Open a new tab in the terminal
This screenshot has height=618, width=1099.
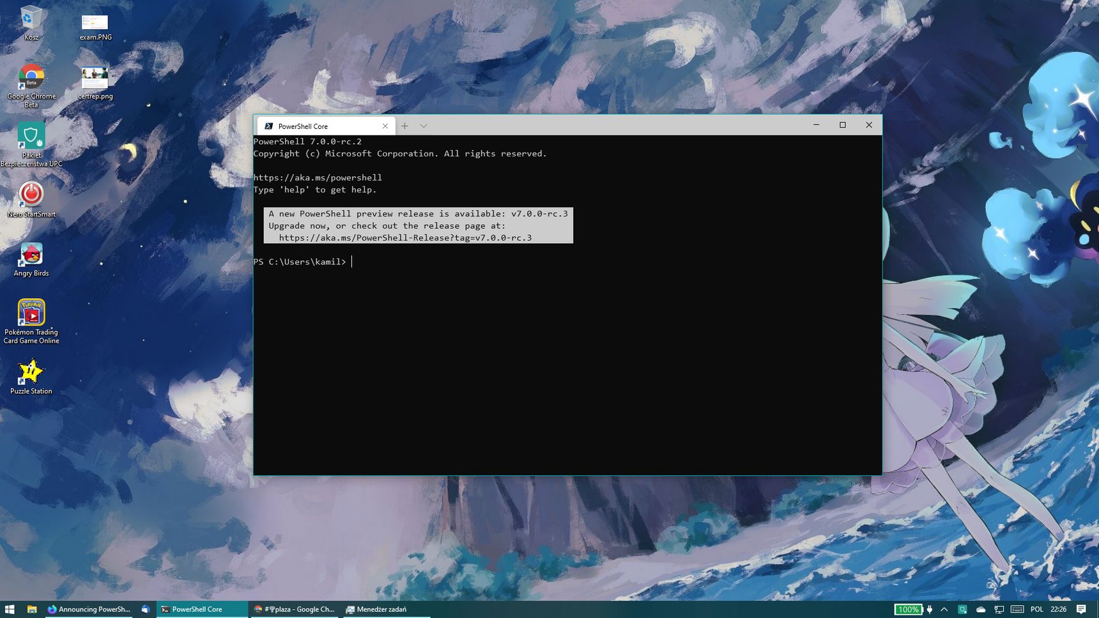pos(404,126)
